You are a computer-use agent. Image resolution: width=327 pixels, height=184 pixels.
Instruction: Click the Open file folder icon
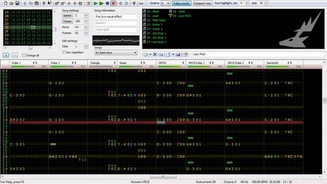[11, 3]
